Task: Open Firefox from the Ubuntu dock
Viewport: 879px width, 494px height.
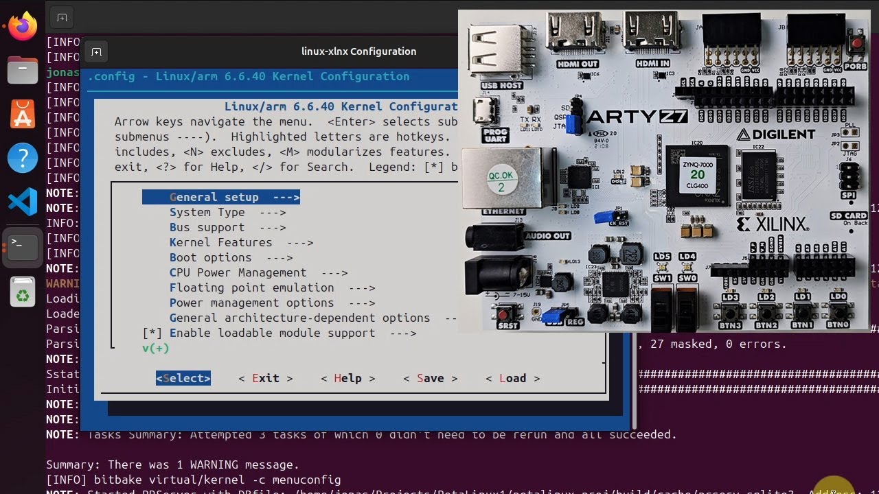Action: pos(23,27)
